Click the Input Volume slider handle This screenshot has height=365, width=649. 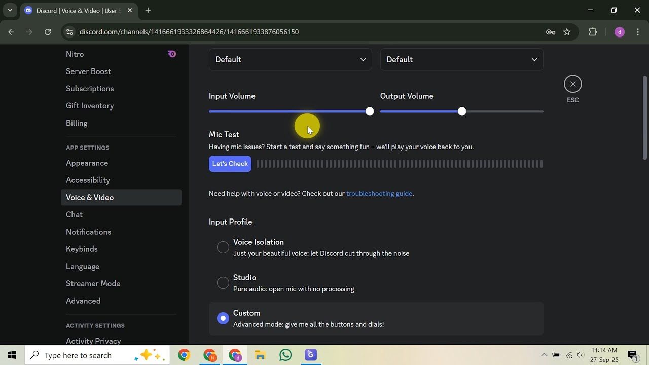370,111
